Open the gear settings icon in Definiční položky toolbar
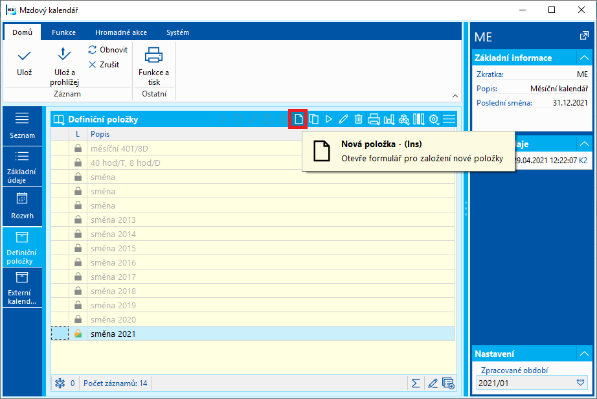The width and height of the screenshot is (597, 399). [434, 119]
